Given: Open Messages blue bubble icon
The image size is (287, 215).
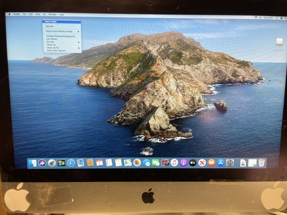Looking at the screenshot, I should 146,163.
